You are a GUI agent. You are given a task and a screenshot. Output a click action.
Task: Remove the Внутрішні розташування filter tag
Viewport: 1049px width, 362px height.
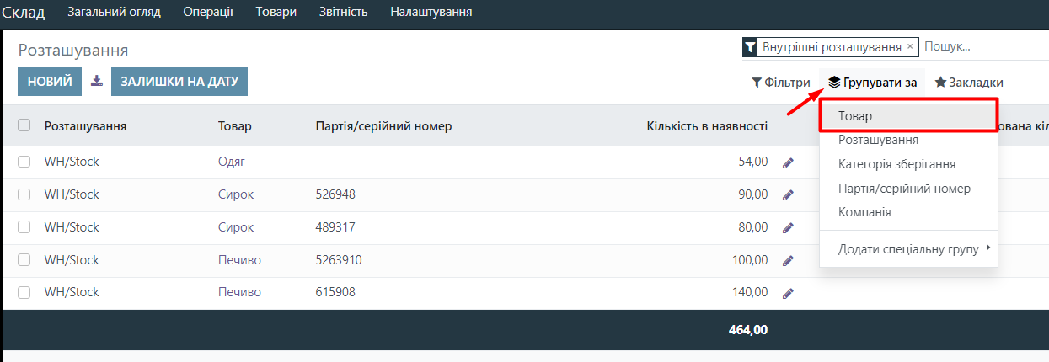point(910,47)
